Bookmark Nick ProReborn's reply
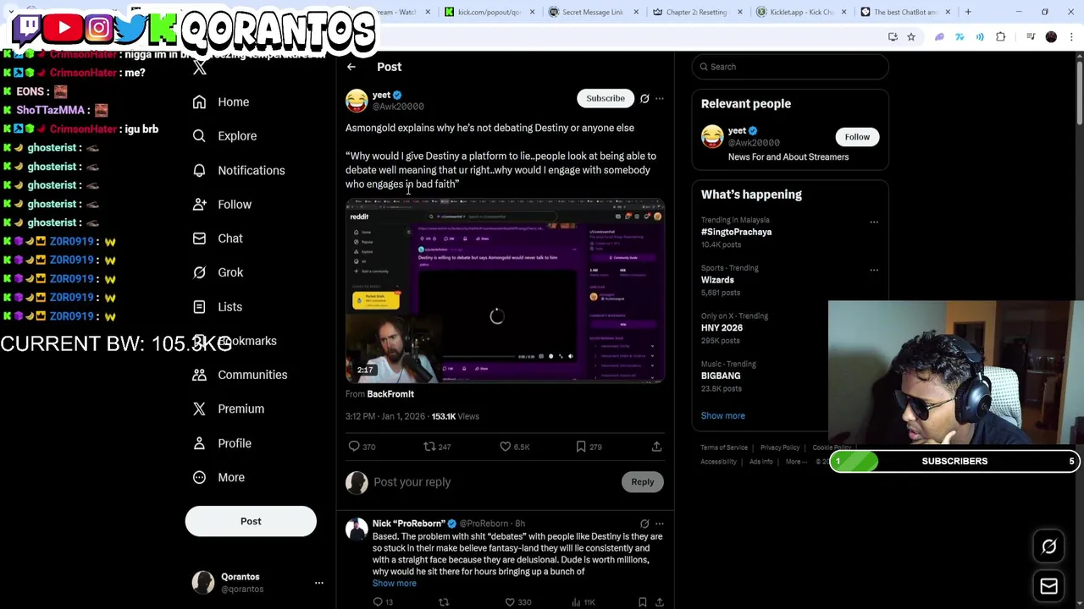The width and height of the screenshot is (1084, 609). (643, 602)
